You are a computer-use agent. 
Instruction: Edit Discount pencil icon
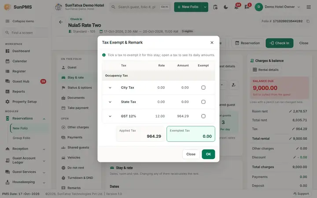coord(295,157)
